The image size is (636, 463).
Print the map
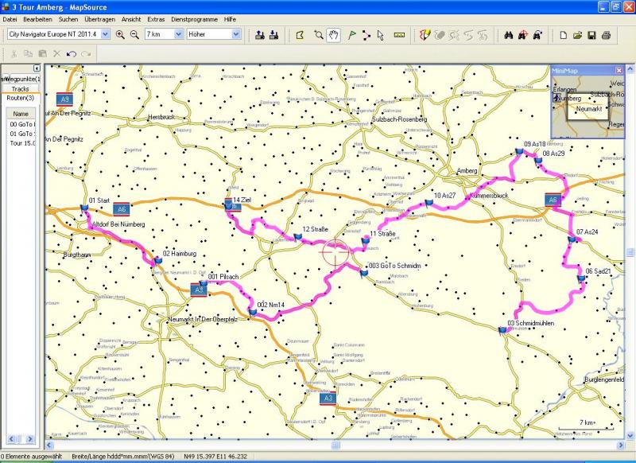coord(606,35)
